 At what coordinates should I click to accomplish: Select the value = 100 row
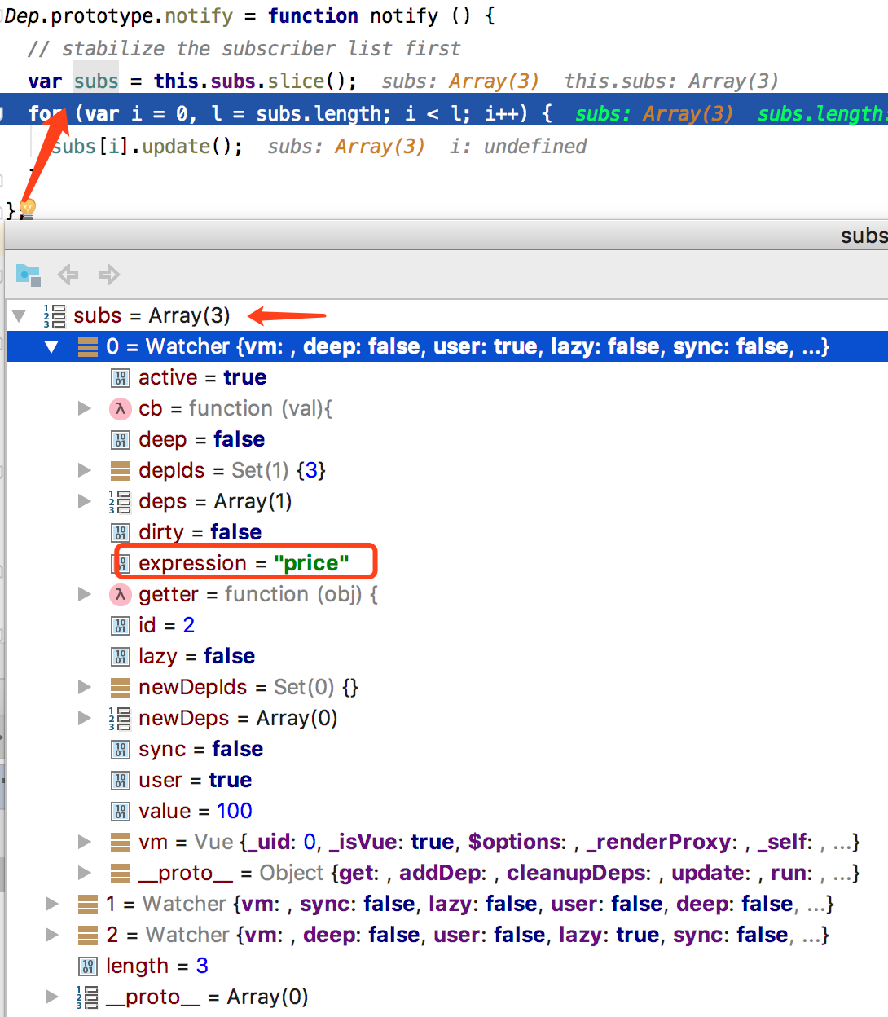(x=195, y=812)
